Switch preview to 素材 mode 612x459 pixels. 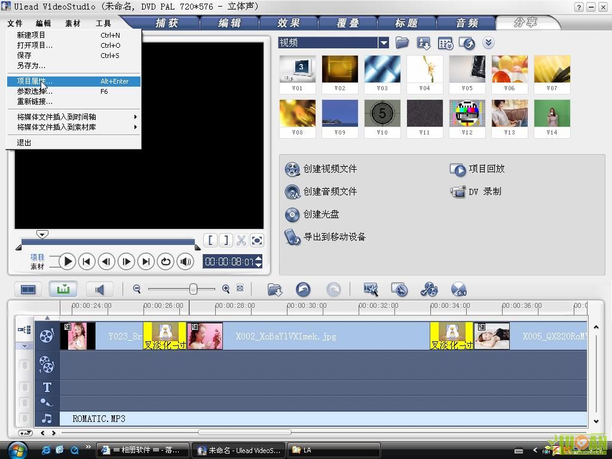point(37,266)
